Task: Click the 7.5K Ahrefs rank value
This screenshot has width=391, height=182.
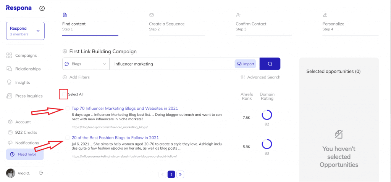Action: pyautogui.click(x=246, y=118)
